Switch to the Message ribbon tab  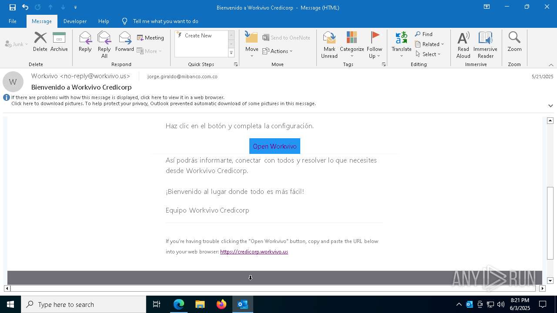[42, 21]
